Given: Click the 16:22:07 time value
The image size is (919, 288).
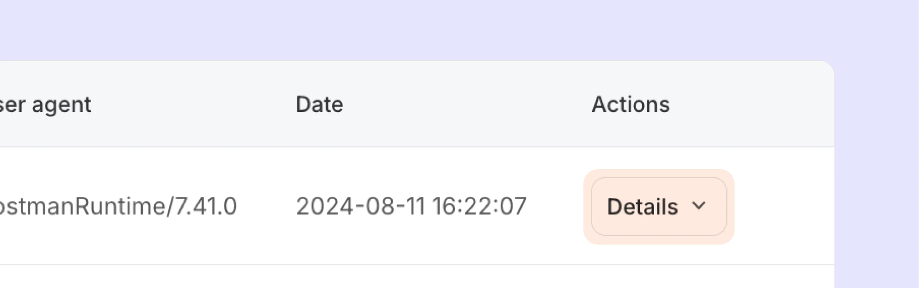Looking at the screenshot, I should (x=479, y=206).
